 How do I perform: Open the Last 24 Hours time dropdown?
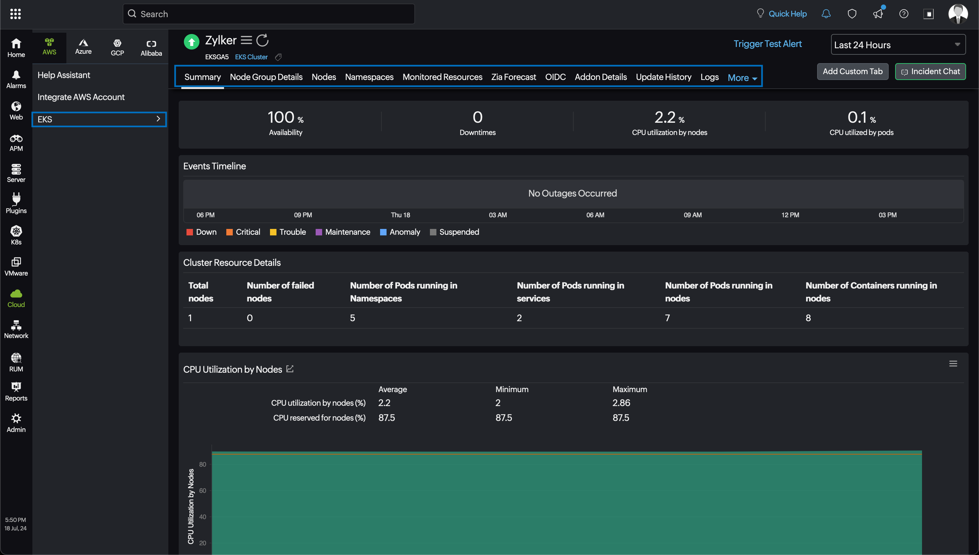pos(898,45)
